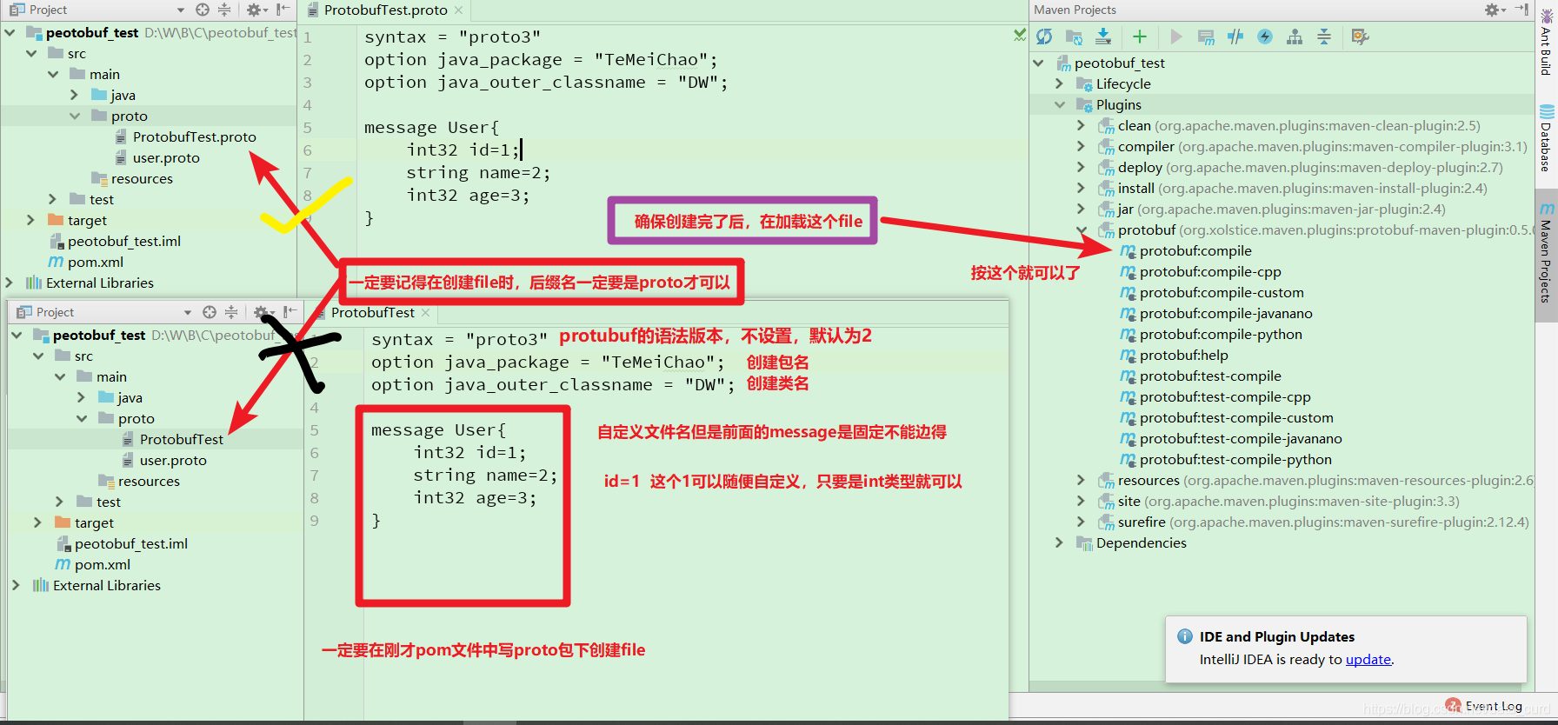Collapse the protobuf plugin node

[1081, 230]
